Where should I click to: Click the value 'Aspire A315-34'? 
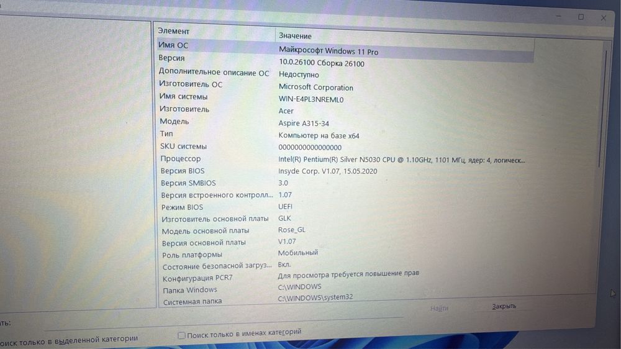(304, 123)
